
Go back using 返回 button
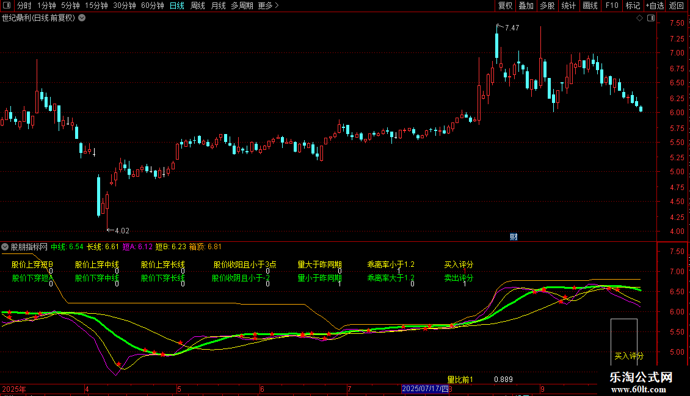point(677,5)
